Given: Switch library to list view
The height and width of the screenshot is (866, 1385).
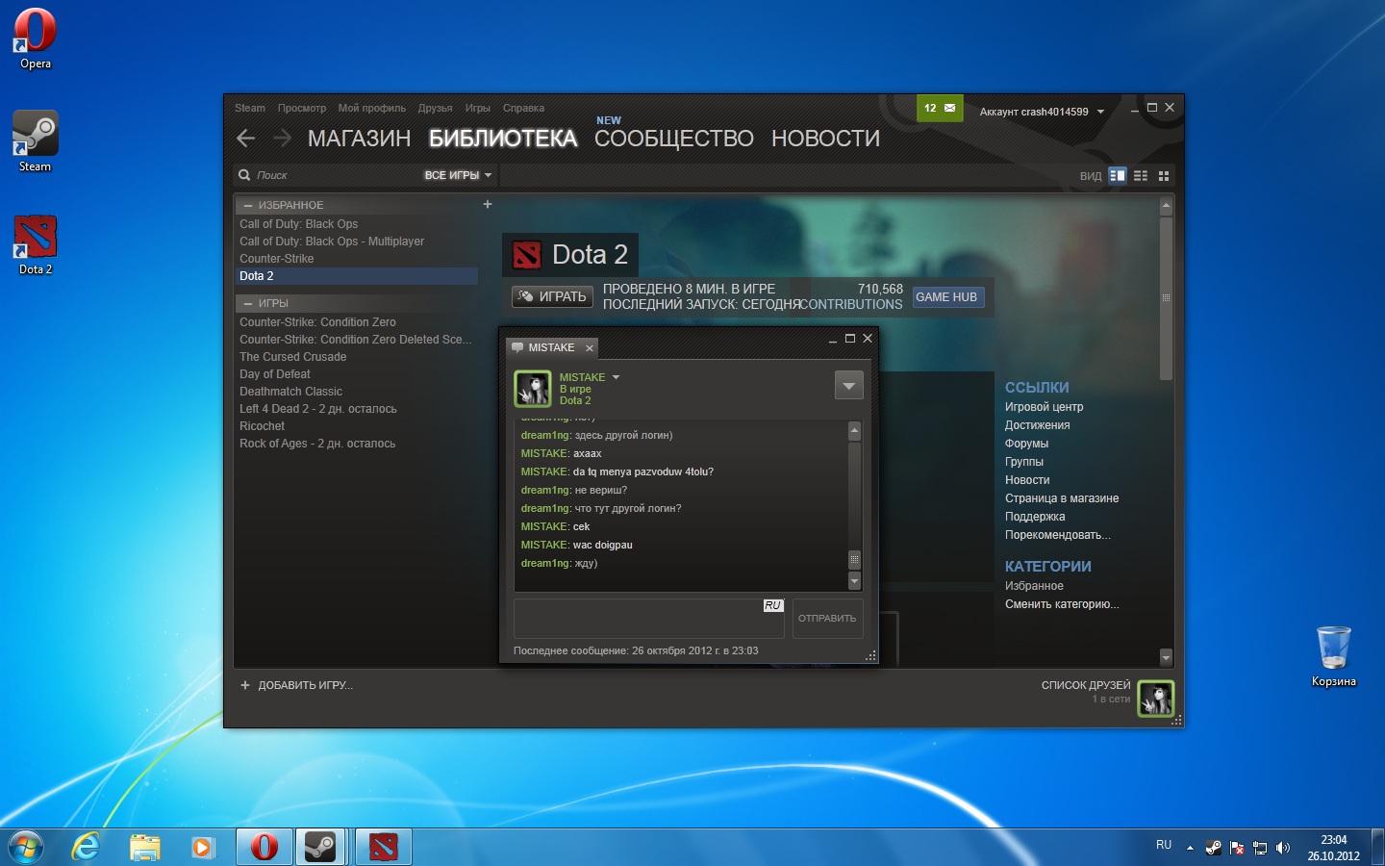Looking at the screenshot, I should tap(1141, 176).
